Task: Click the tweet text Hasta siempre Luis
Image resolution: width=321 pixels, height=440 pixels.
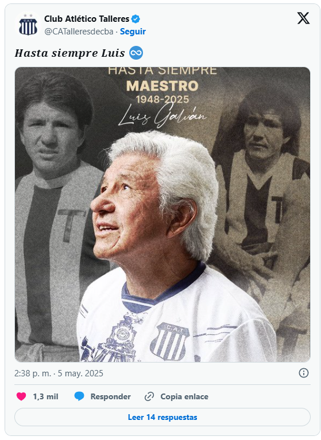Action: [x=69, y=53]
